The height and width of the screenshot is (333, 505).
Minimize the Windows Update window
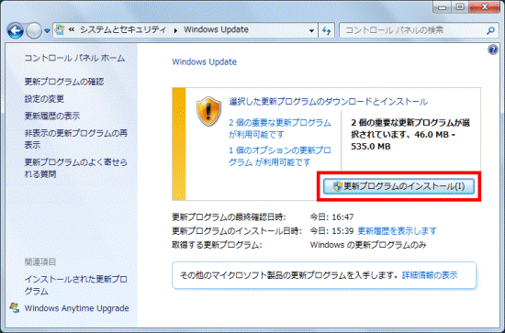tap(443, 7)
